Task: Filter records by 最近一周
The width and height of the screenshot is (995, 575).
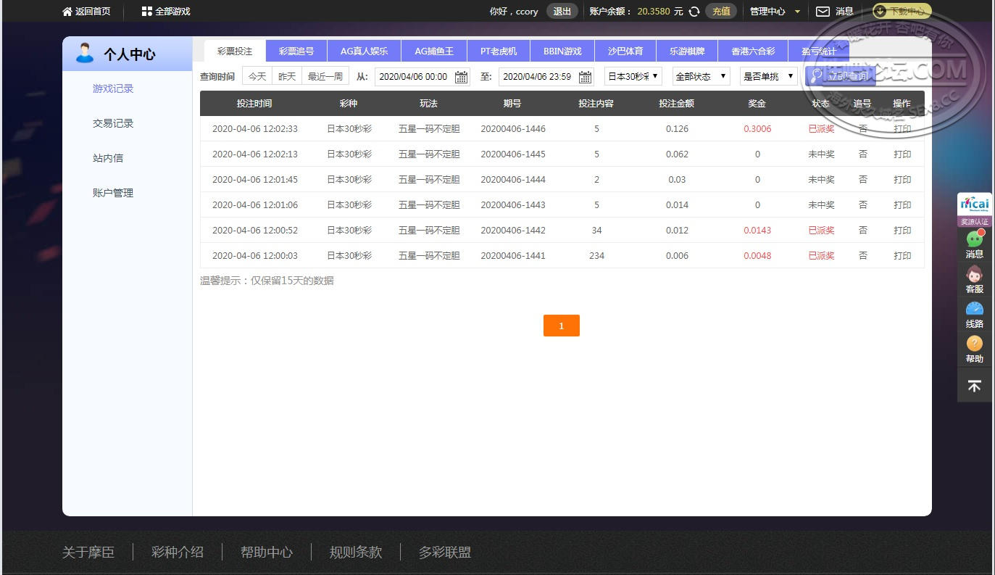Action: [325, 76]
